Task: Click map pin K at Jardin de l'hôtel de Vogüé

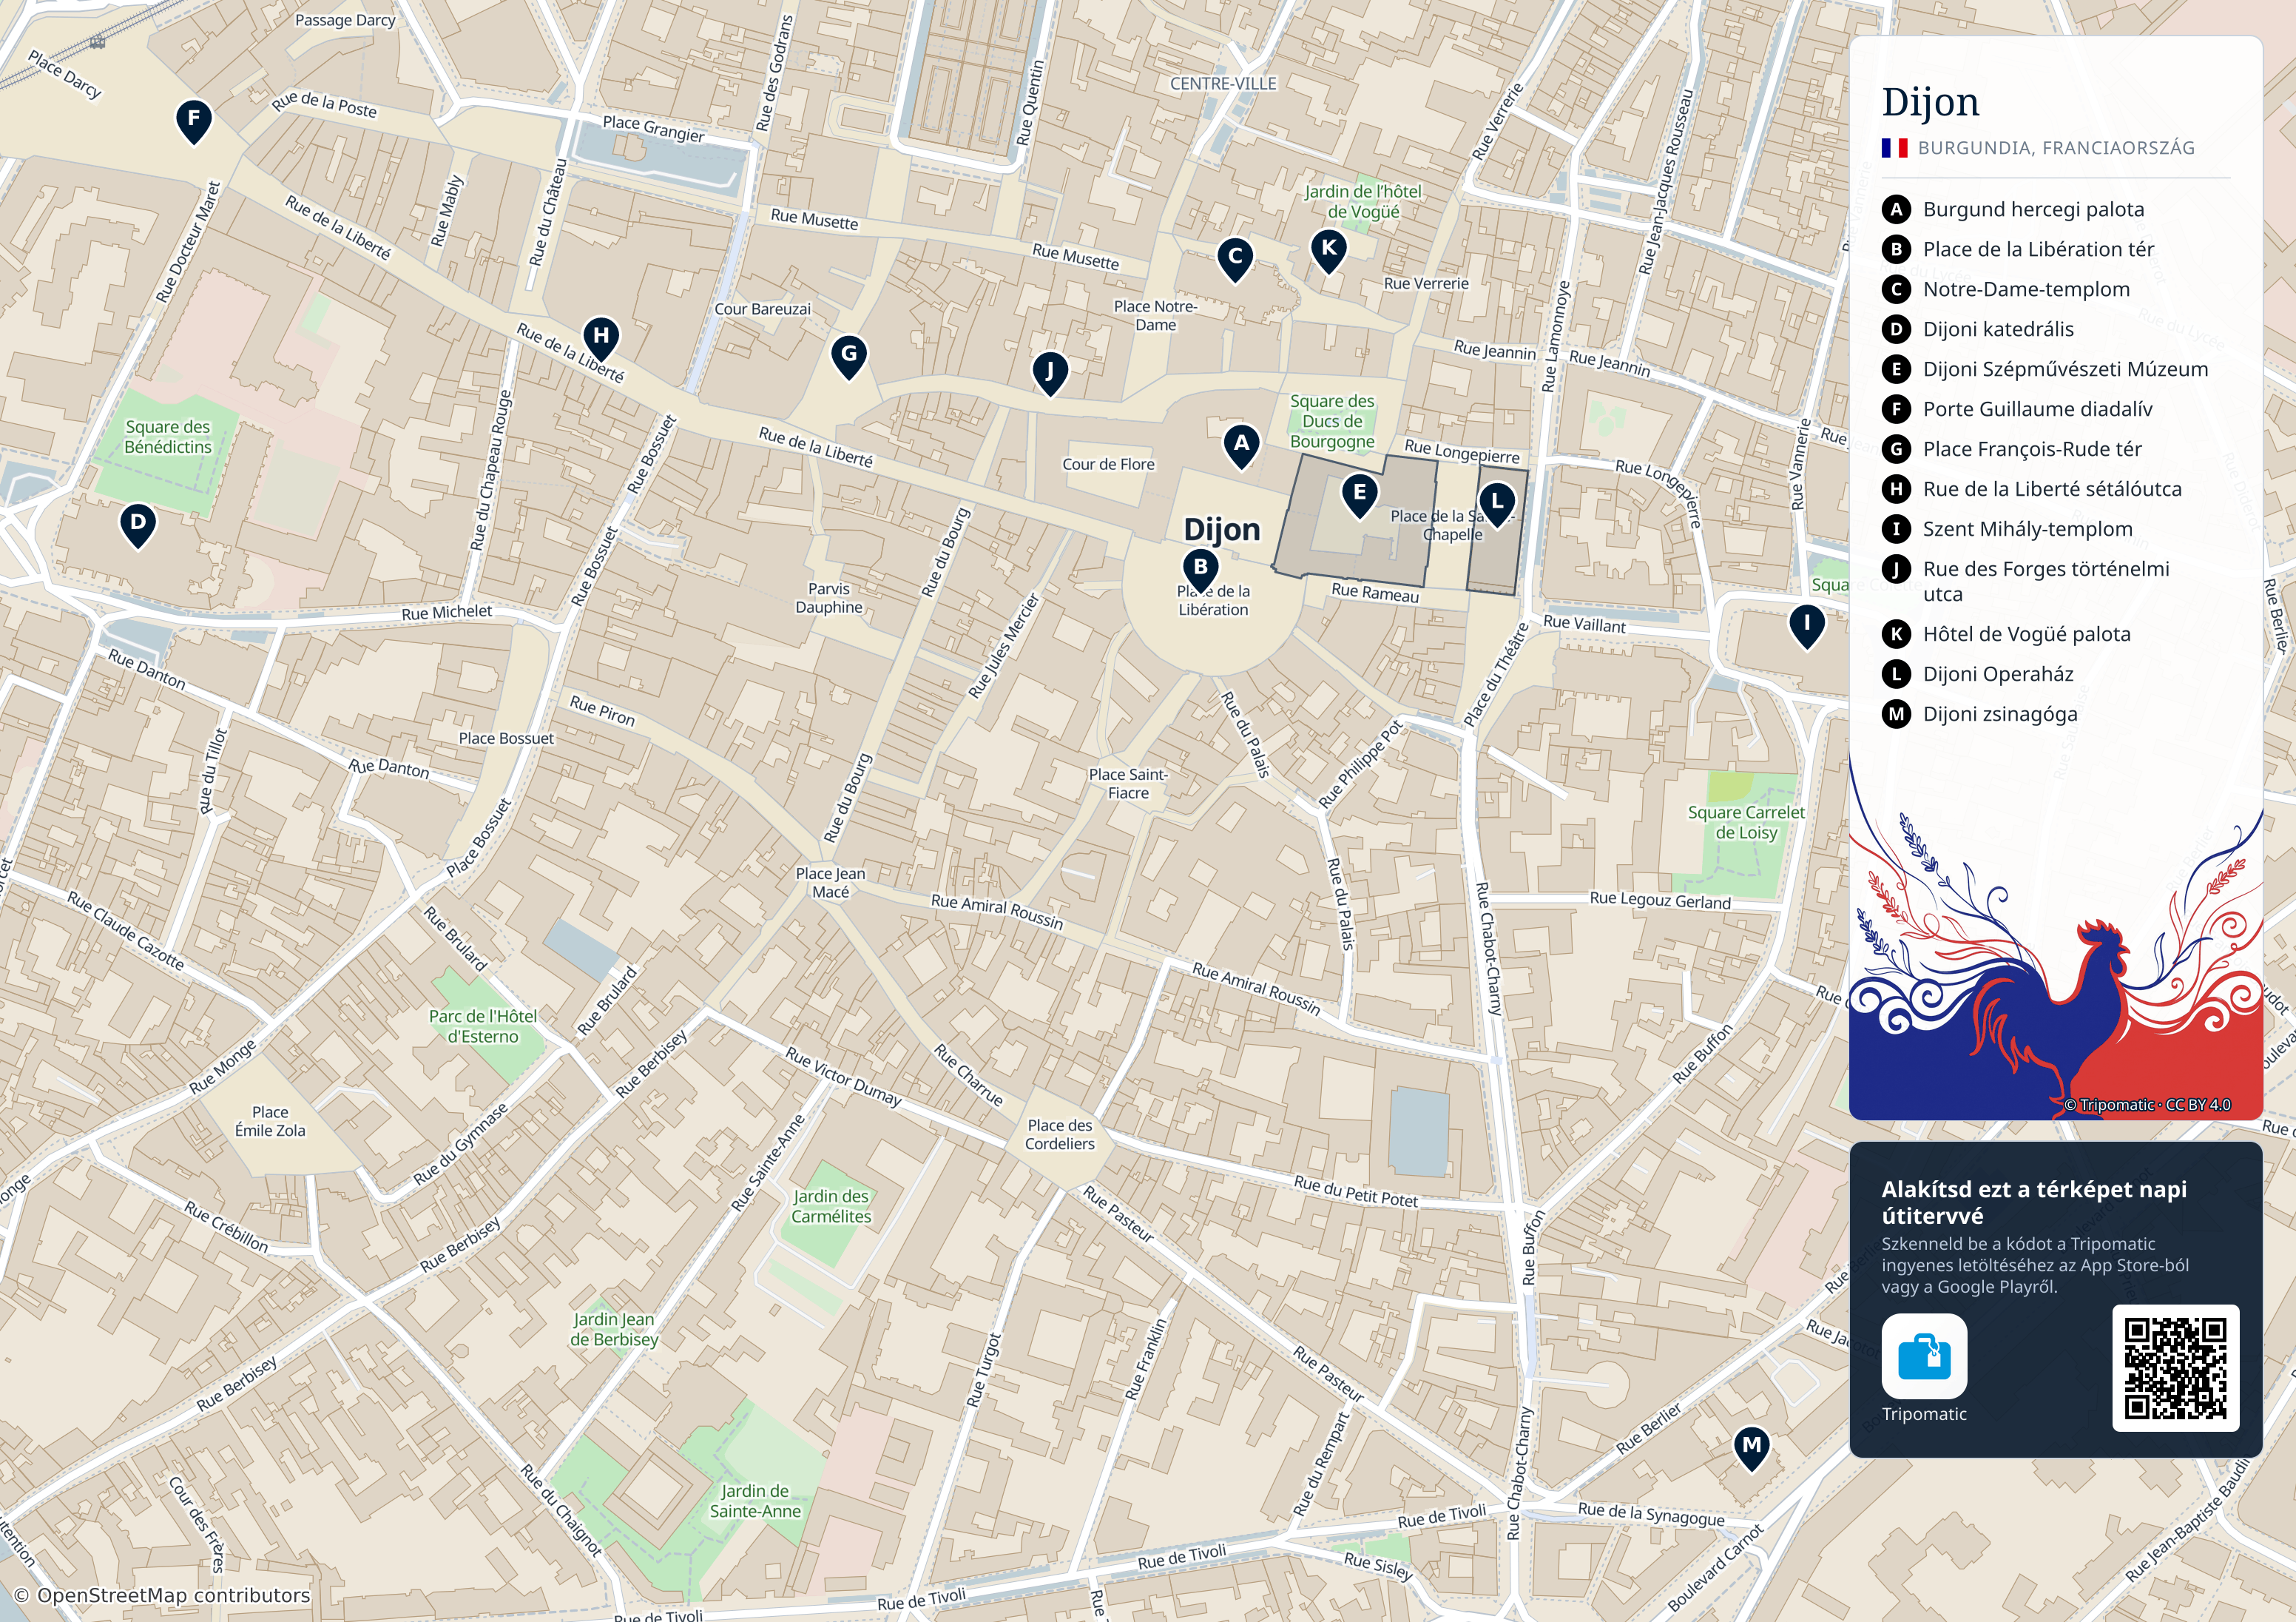Action: coord(1328,251)
